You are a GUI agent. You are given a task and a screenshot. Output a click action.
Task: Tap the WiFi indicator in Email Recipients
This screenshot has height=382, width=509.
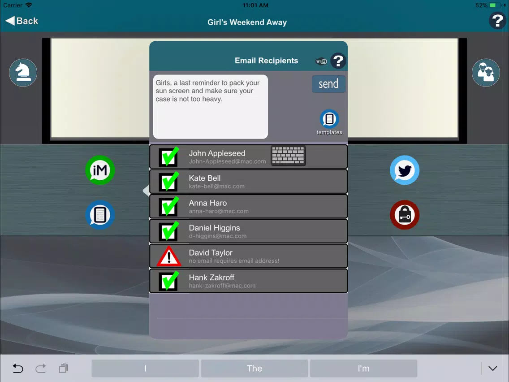[321, 61]
